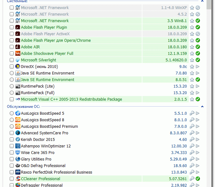Select the RuntimePack (Full) radio button
This screenshot has height=187, width=215.
click(12, 93)
